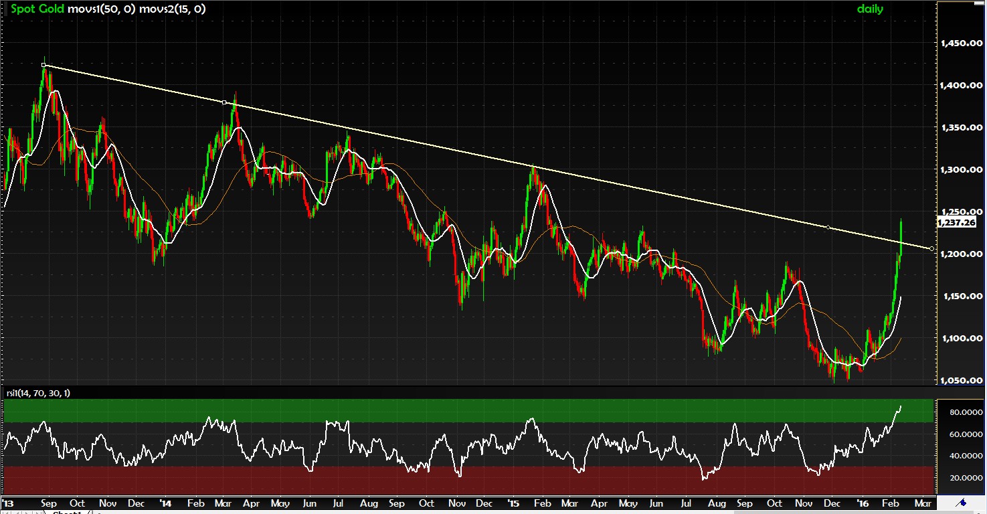Click the '15 year marker on time axis
Viewport: 987px width, 514px height.
click(514, 503)
